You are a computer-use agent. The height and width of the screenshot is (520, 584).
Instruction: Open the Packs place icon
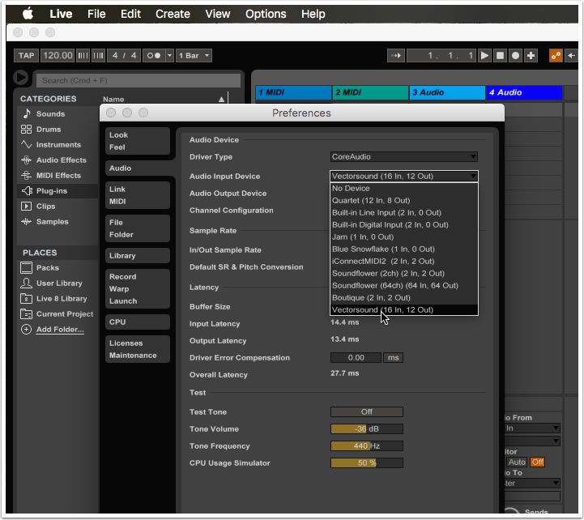click(26, 267)
